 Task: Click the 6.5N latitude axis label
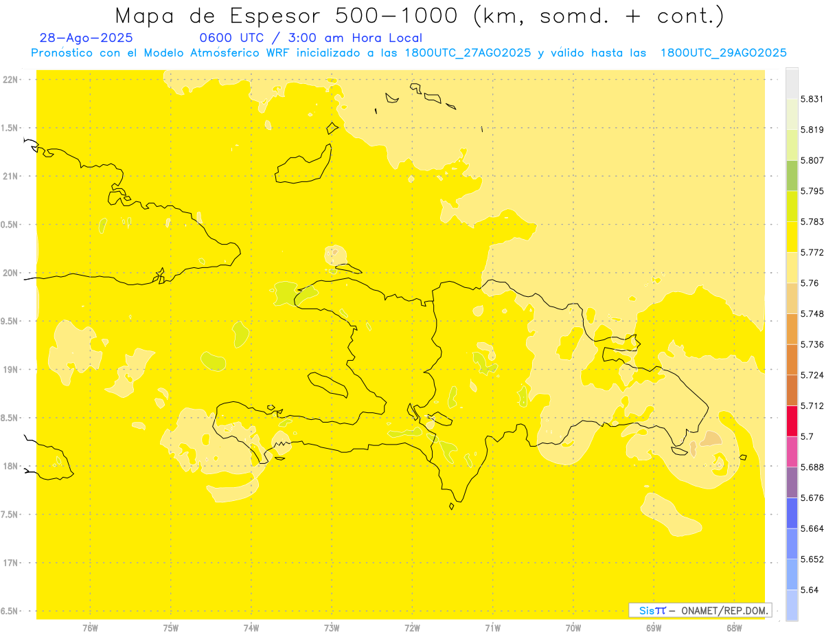click(x=10, y=611)
